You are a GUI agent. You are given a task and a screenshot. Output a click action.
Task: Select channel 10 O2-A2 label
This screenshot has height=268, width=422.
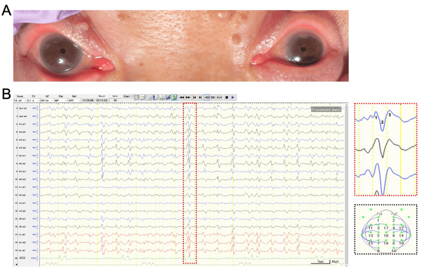23,179
